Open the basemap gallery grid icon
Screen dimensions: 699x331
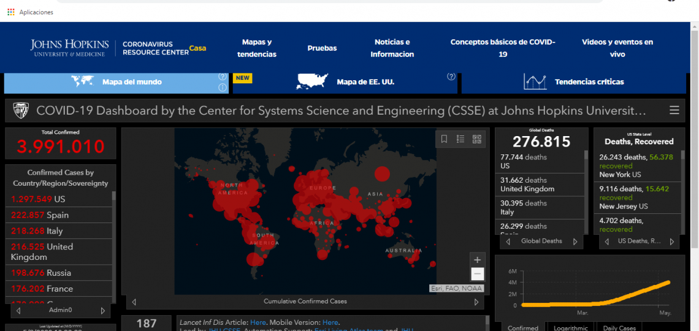(x=477, y=139)
